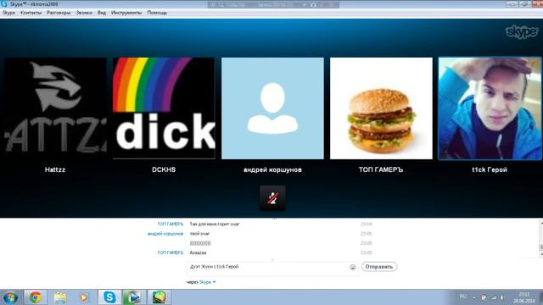Screen dimensions: 543x305
Task: Click the t1ck Герой name label
Action: click(x=490, y=169)
